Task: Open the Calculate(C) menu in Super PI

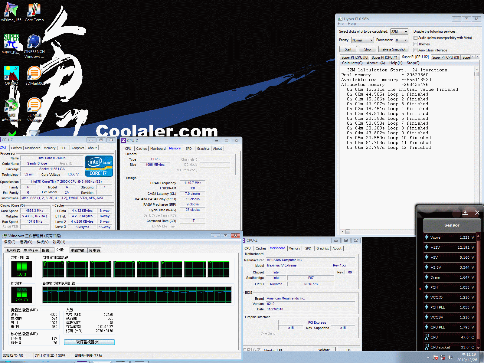Action: pos(352,63)
